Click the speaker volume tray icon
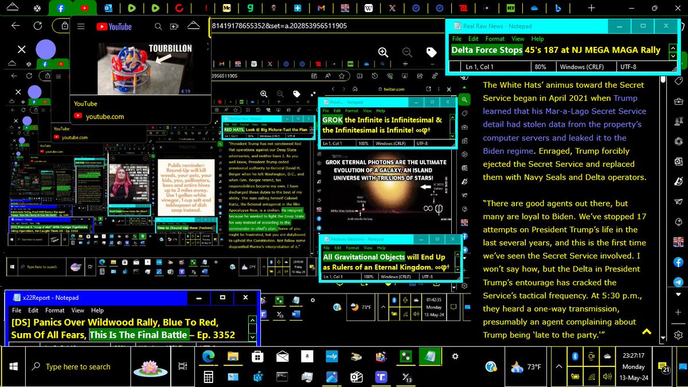This screenshot has height=387, width=688. (607, 377)
